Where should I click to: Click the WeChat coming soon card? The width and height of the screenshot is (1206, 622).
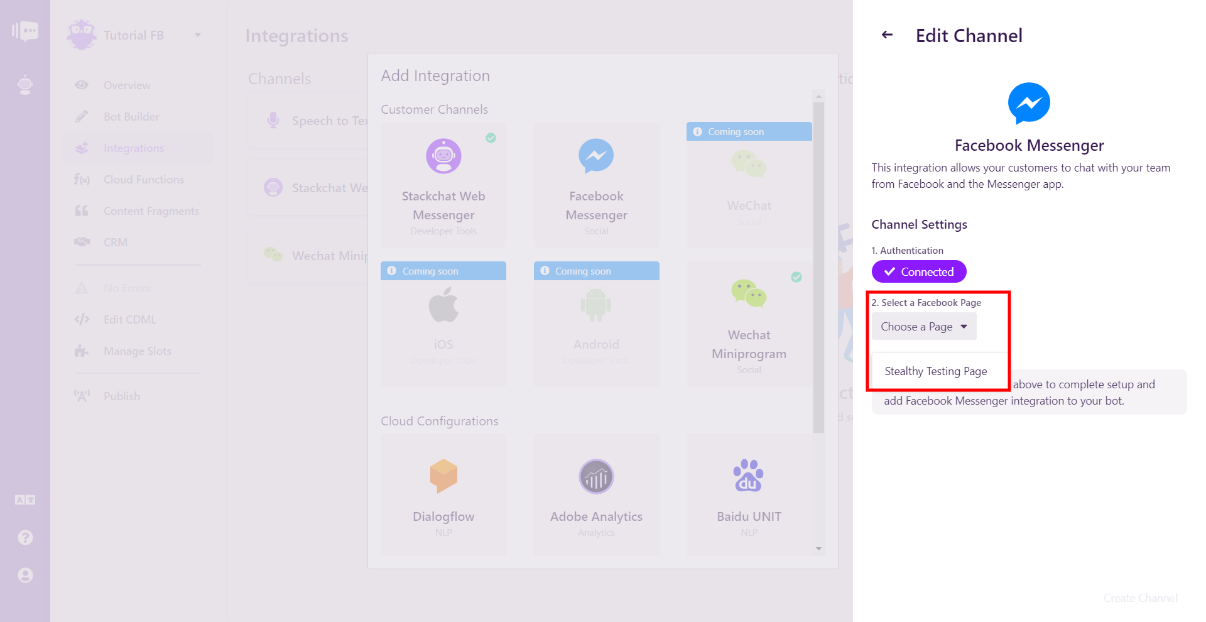coord(749,185)
